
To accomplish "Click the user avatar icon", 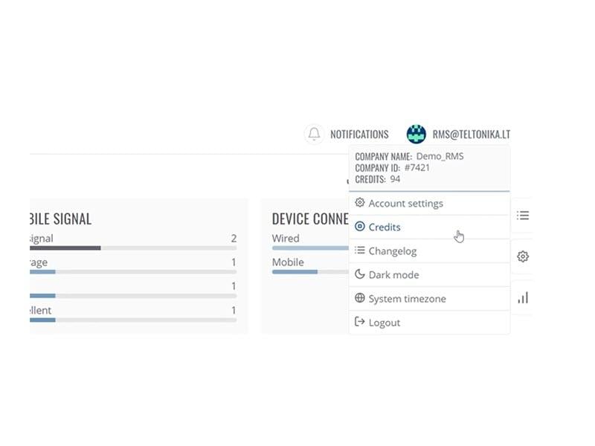I will click(x=416, y=134).
